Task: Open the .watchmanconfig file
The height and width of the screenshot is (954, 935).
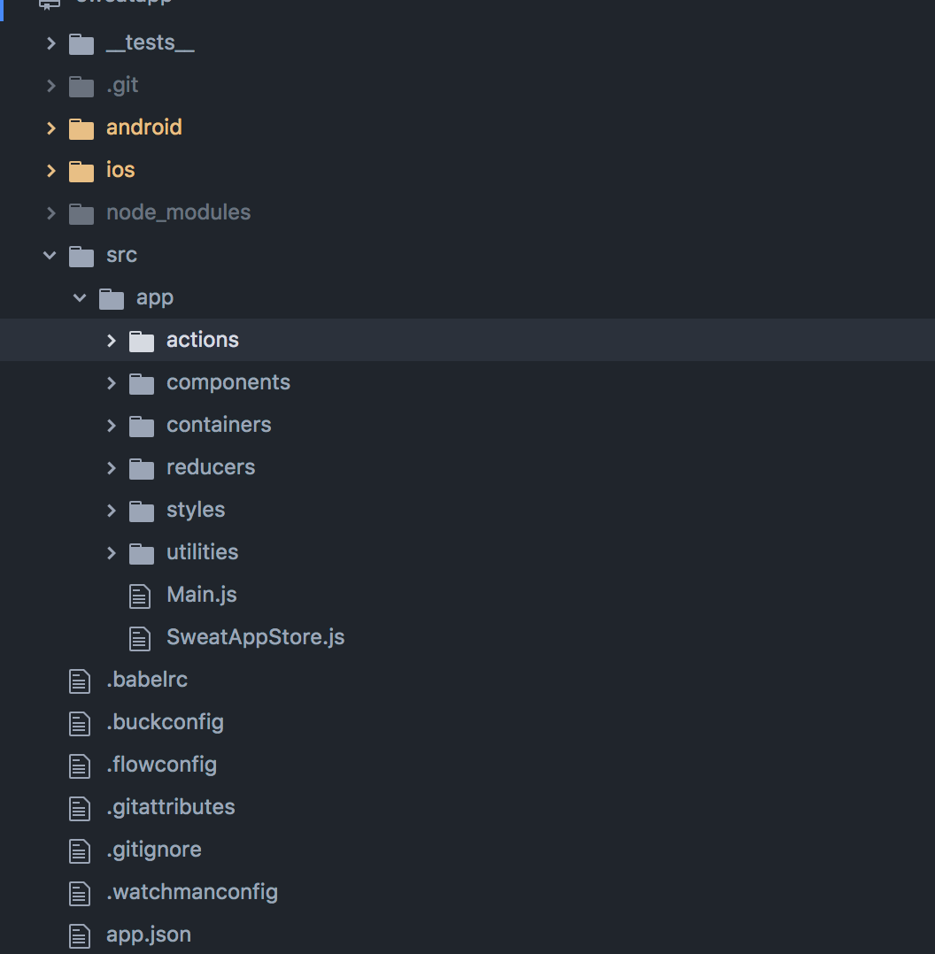Action: (191, 892)
